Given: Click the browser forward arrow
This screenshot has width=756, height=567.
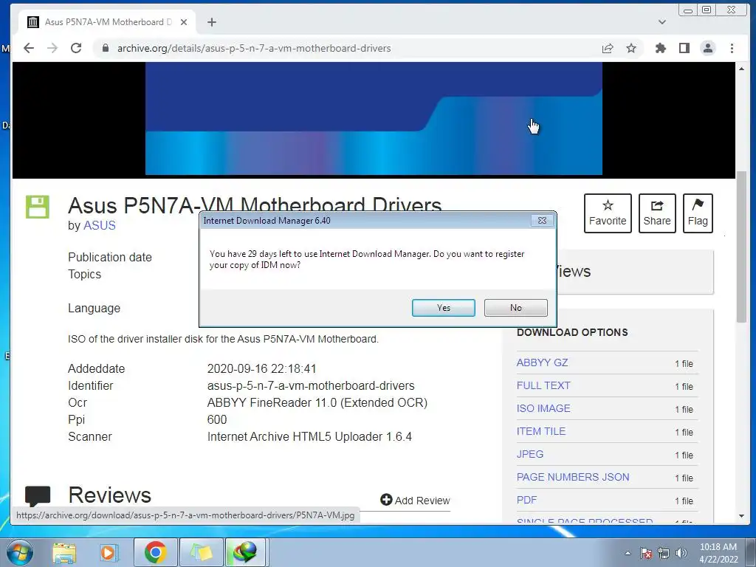Looking at the screenshot, I should (x=52, y=48).
